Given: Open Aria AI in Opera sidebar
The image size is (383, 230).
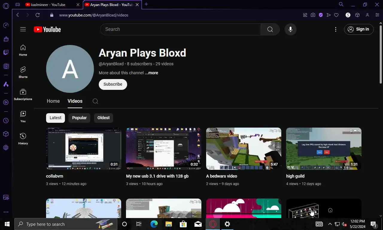Looking at the screenshot, I should point(6,84).
